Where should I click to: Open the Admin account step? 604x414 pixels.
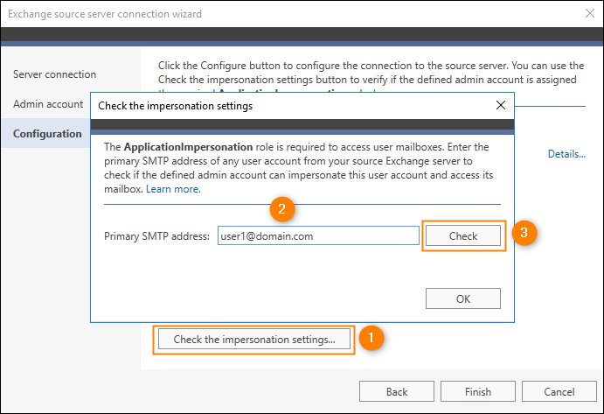(48, 104)
